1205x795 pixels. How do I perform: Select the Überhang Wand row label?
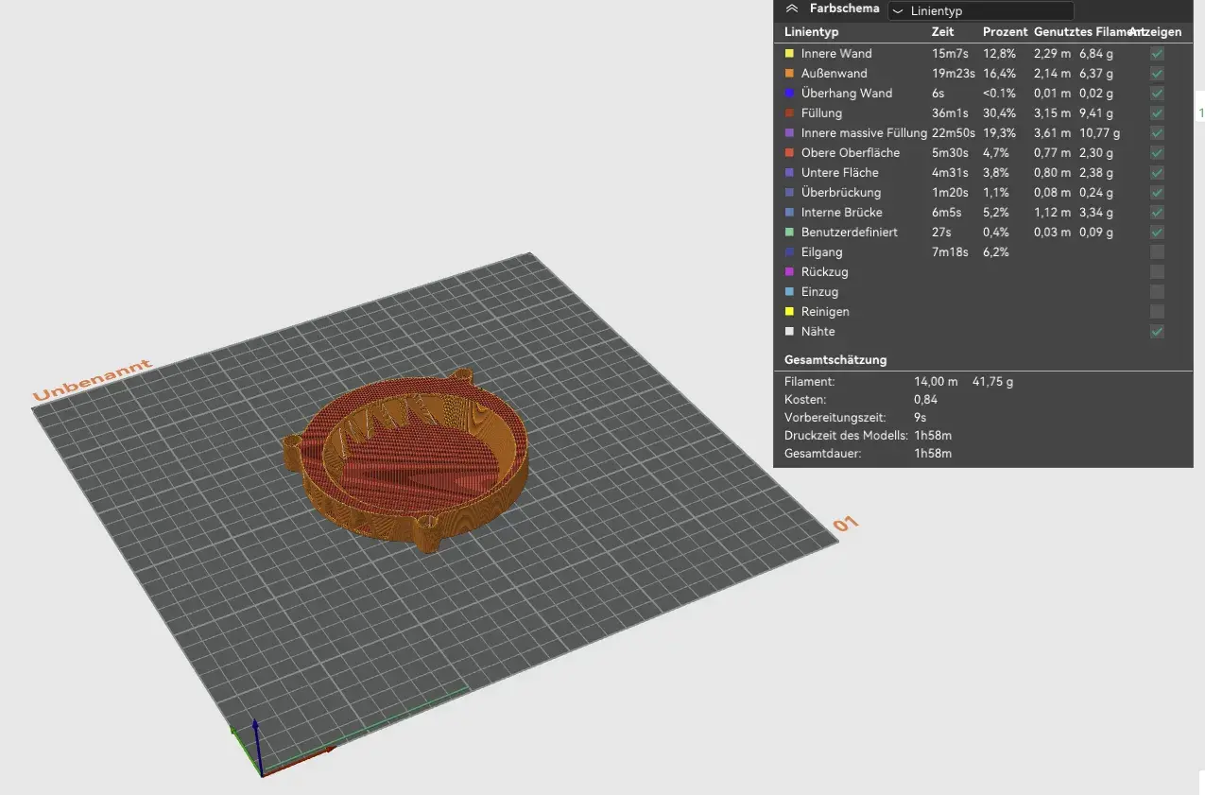(x=847, y=94)
